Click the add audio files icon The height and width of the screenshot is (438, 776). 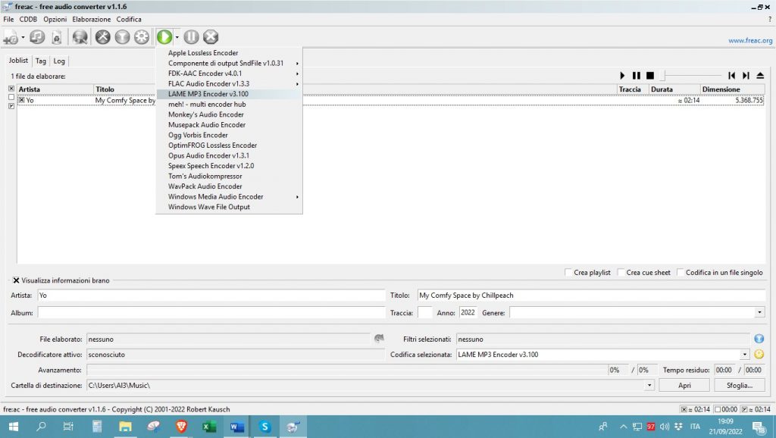(11, 36)
